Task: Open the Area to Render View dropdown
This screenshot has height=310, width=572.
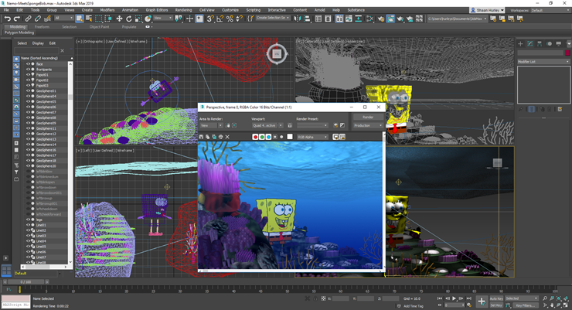Action: (211, 125)
